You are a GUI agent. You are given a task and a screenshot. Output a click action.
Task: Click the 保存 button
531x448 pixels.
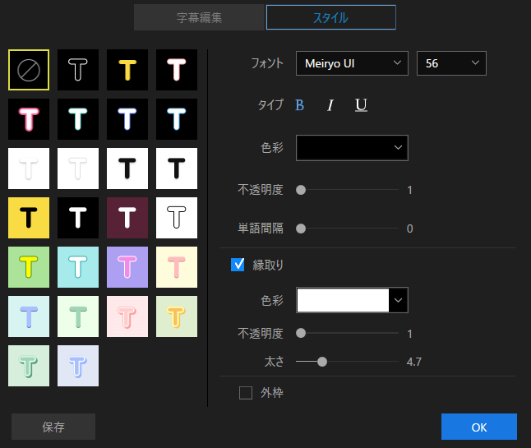53,427
